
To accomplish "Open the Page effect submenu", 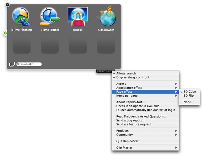I will 146,92.
